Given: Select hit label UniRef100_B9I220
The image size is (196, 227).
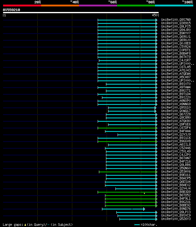Looking at the screenshot, I should pos(176,97).
